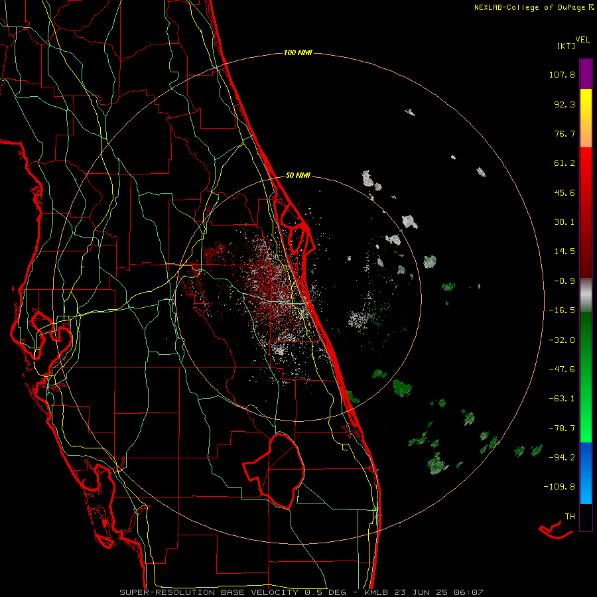Select the 61.2 velocity scale value
The width and height of the screenshot is (597, 597).
click(564, 163)
